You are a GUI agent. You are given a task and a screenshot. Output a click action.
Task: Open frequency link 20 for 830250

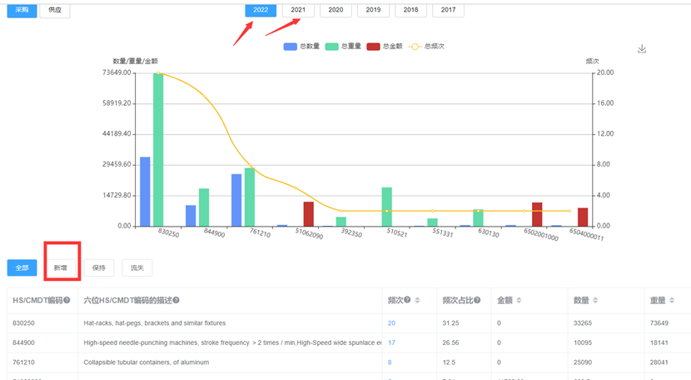(x=391, y=323)
